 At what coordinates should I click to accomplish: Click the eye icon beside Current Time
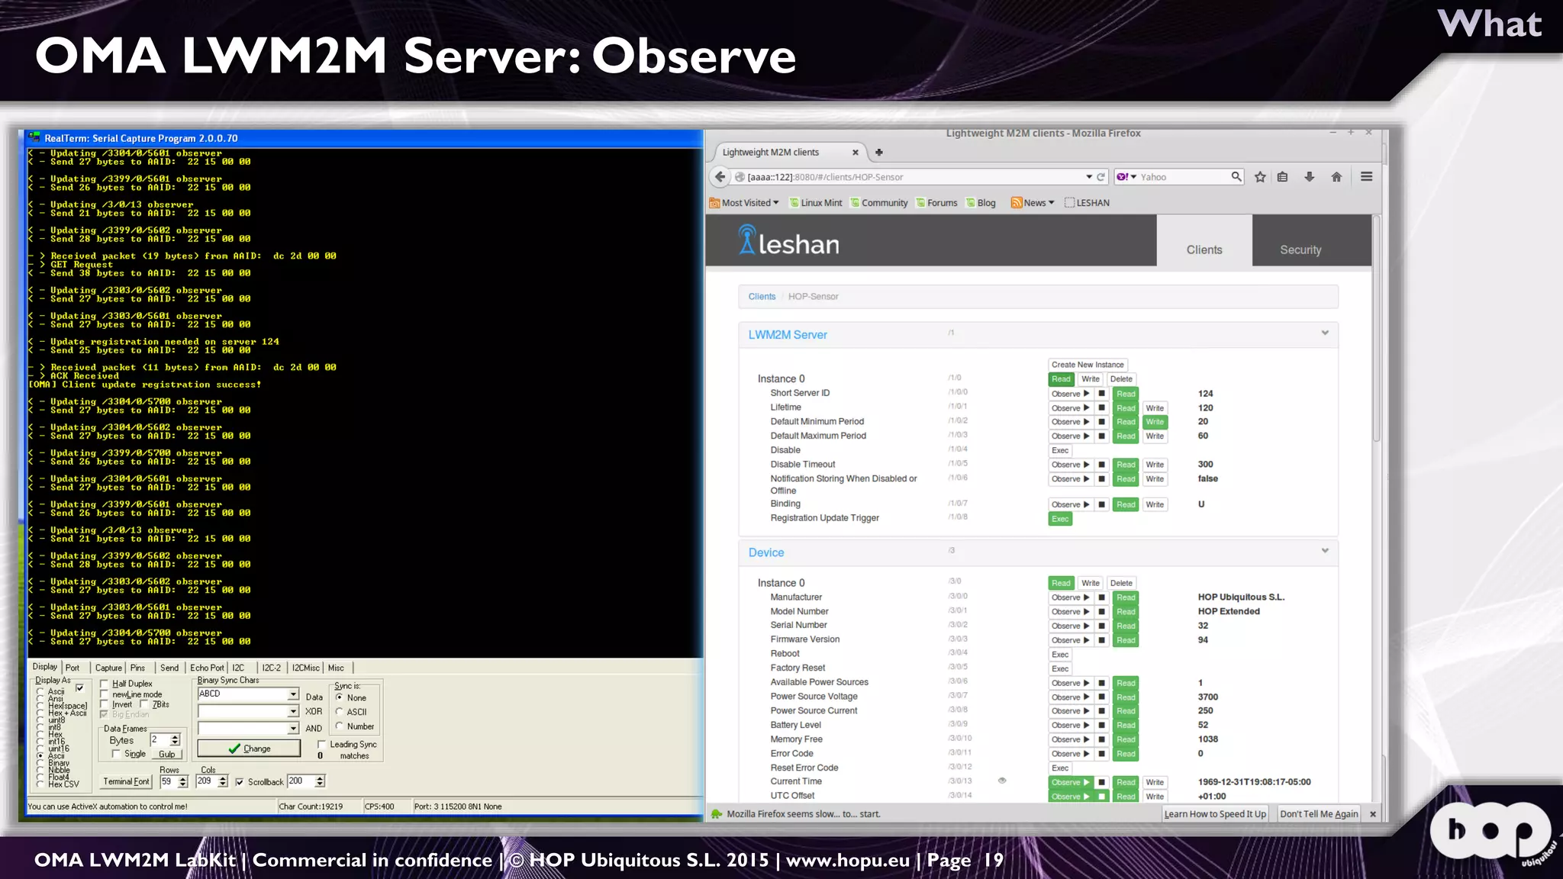click(1002, 781)
